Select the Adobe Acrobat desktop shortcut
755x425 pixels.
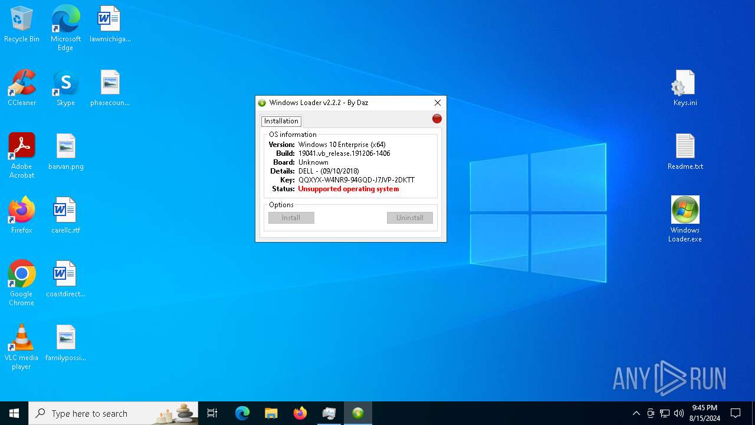22,156
